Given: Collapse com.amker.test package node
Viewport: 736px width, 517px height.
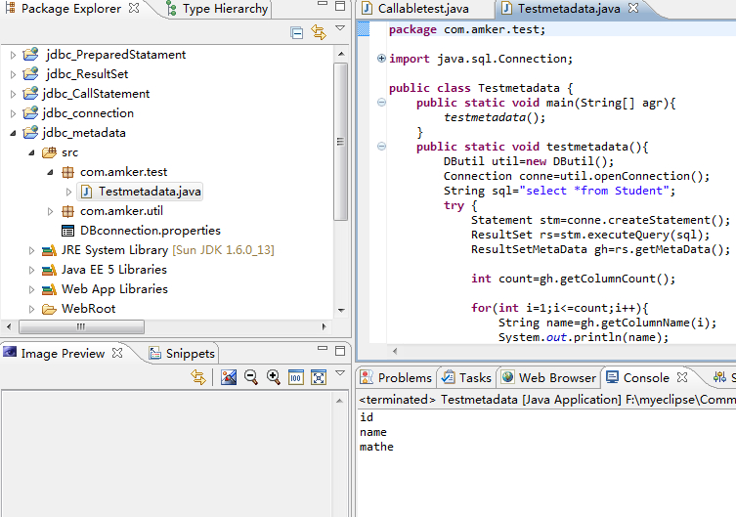Looking at the screenshot, I should point(50,172).
